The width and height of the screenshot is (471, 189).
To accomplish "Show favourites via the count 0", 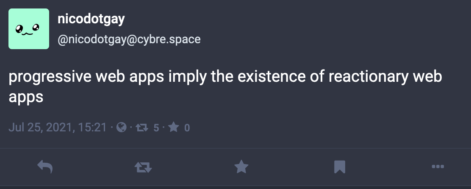I will [187, 128].
